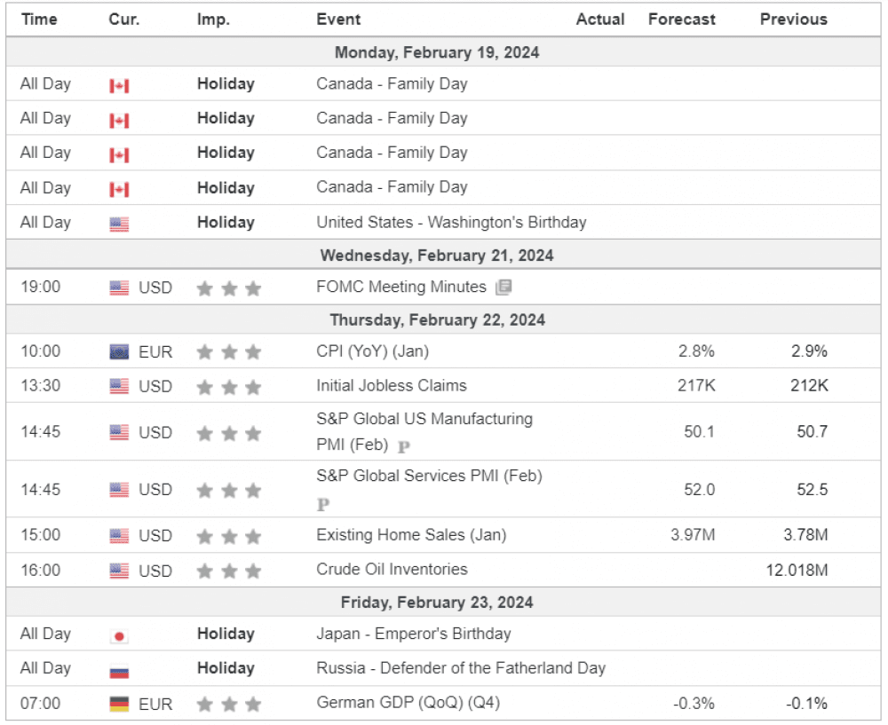Click previous value 212K for Jobless Claims
Screen dimensions: 888x725
809,386
